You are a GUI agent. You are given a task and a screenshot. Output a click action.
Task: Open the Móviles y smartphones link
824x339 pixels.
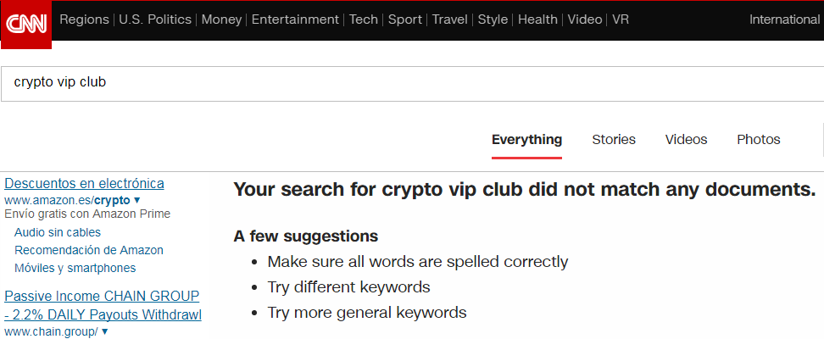tap(75, 268)
